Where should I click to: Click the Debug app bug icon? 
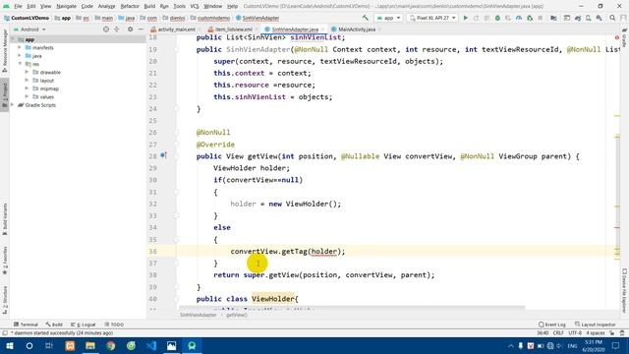pos(497,18)
